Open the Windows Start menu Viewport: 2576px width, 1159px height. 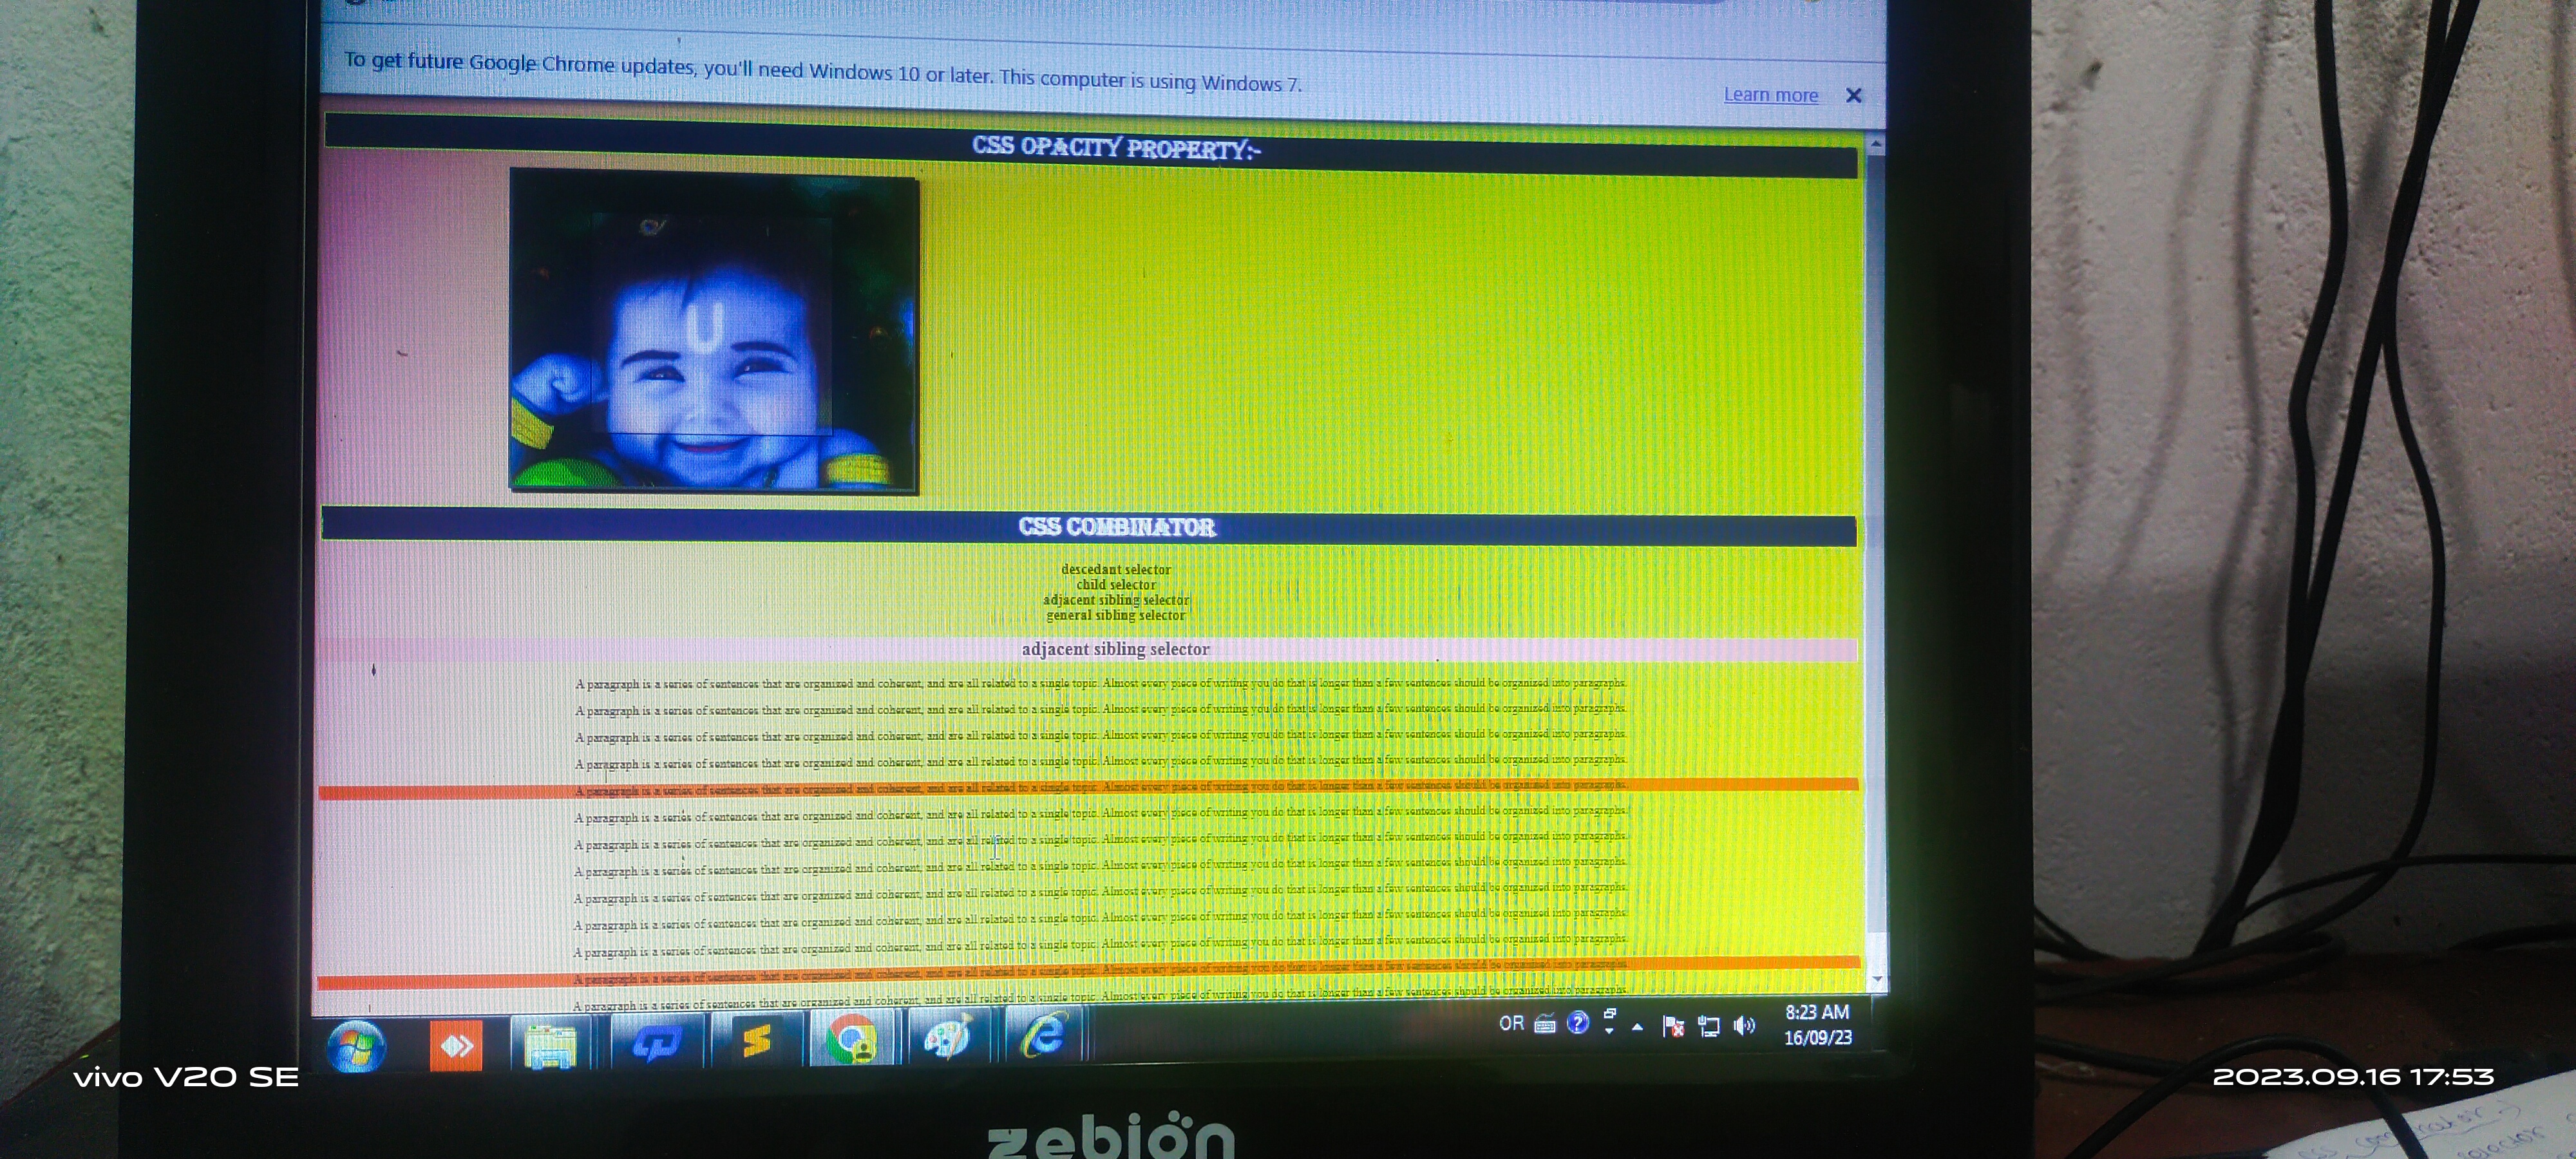(x=356, y=1047)
